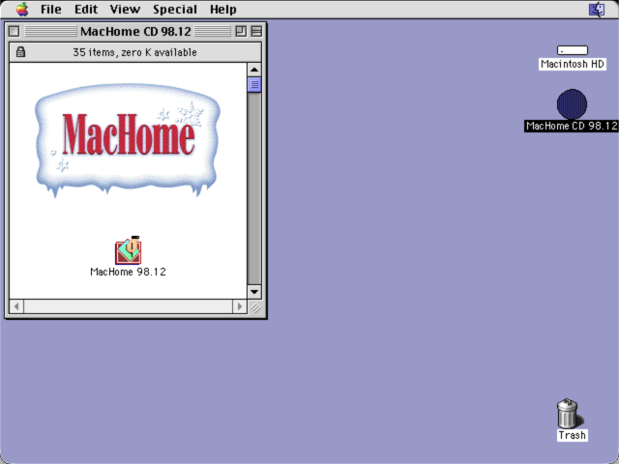Click the 'MacHome 98.12' file label

point(128,272)
